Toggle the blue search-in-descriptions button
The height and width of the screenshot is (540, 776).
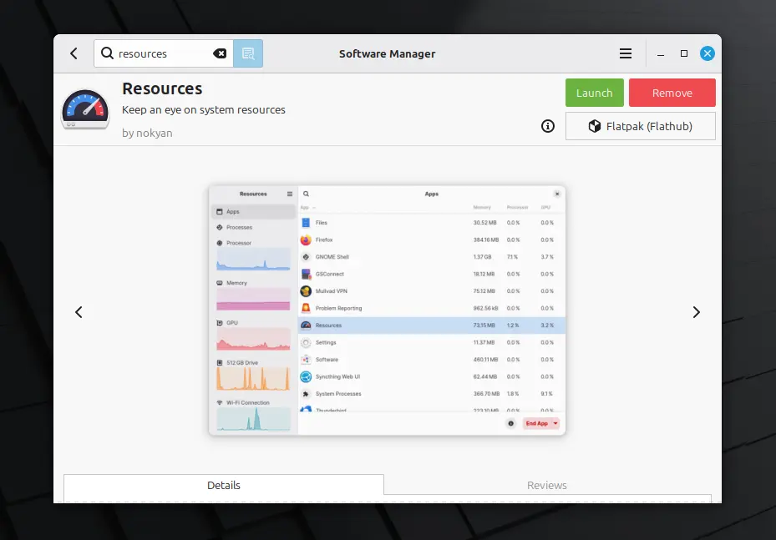coord(248,53)
